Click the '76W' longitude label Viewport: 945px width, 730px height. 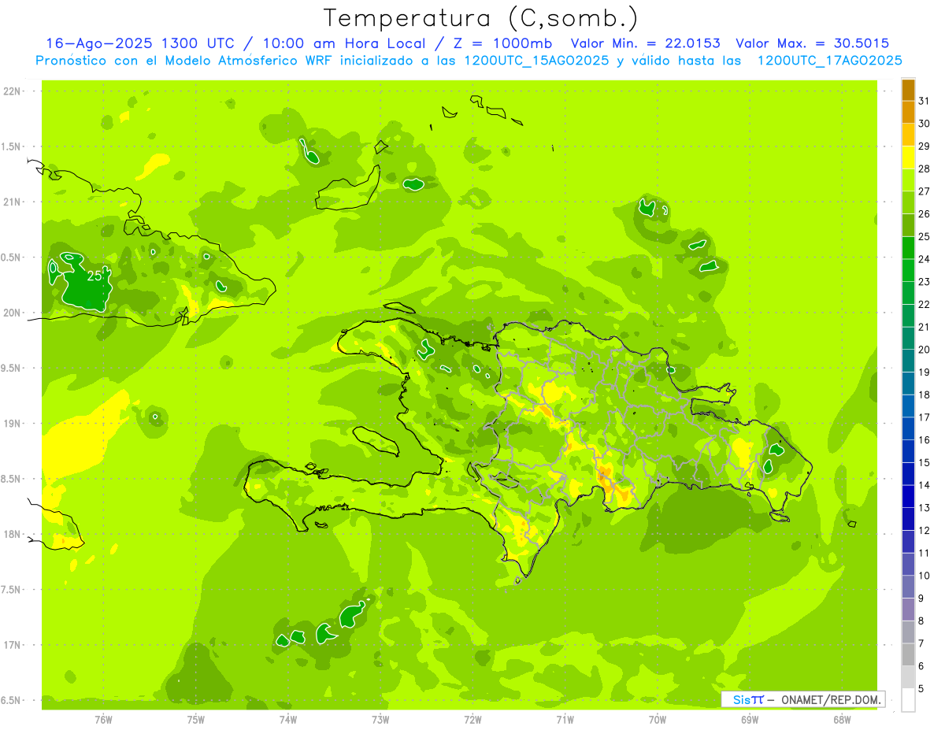click(x=103, y=720)
